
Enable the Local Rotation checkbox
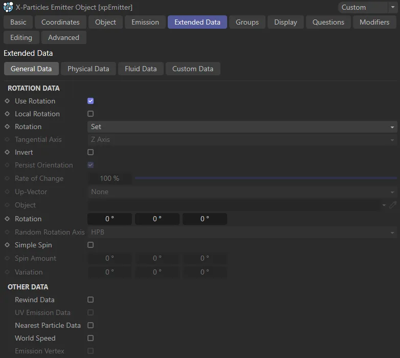click(x=91, y=114)
